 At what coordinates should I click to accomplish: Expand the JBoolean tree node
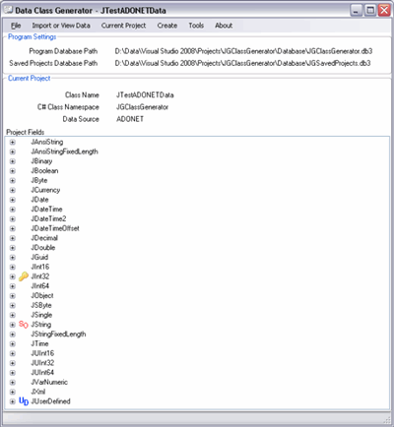click(x=13, y=171)
